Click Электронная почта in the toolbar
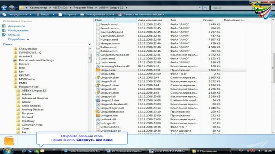This screenshot has width=275, height=154. (x=98, y=15)
